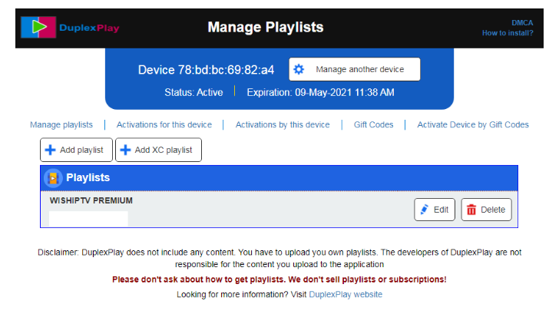Viewport: 549px width, 314px height.
Task: Click the Device 78:bd:bc:69:82:a4 text
Action: (206, 70)
